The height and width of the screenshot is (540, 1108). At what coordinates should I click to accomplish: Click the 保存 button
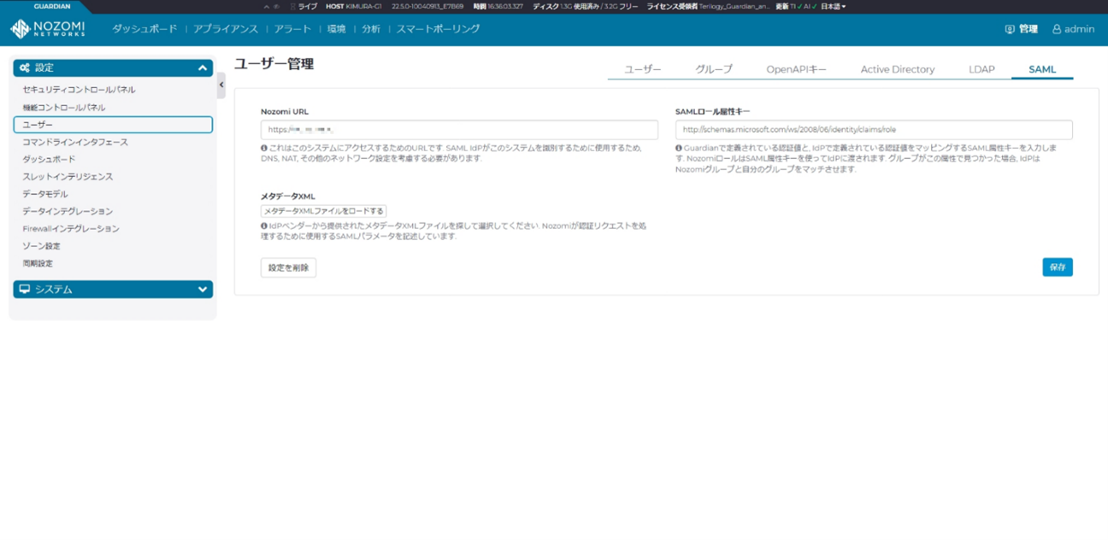1058,267
